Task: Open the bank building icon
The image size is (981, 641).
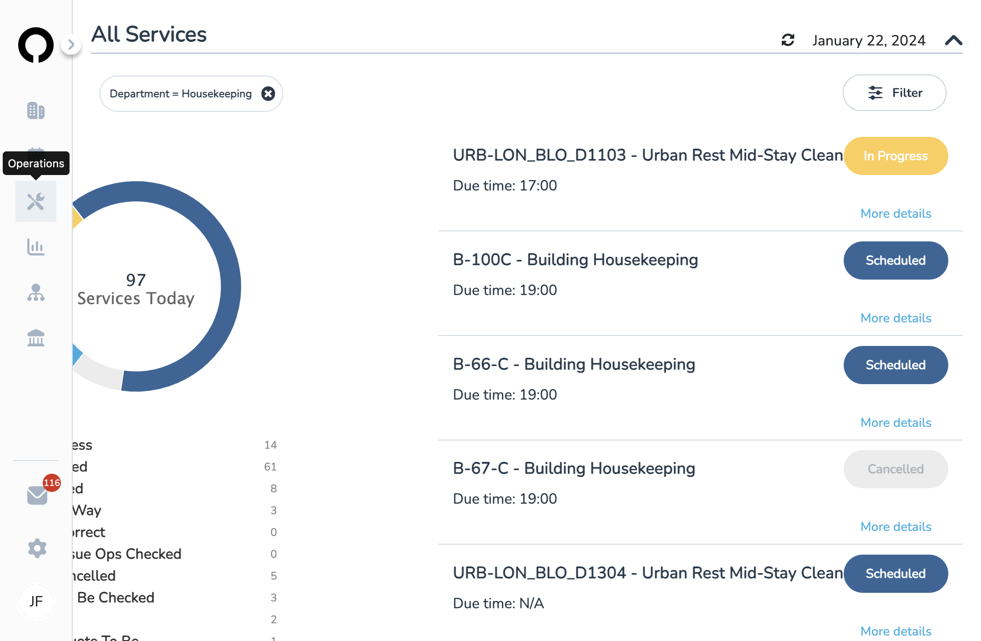Action: coord(35,338)
